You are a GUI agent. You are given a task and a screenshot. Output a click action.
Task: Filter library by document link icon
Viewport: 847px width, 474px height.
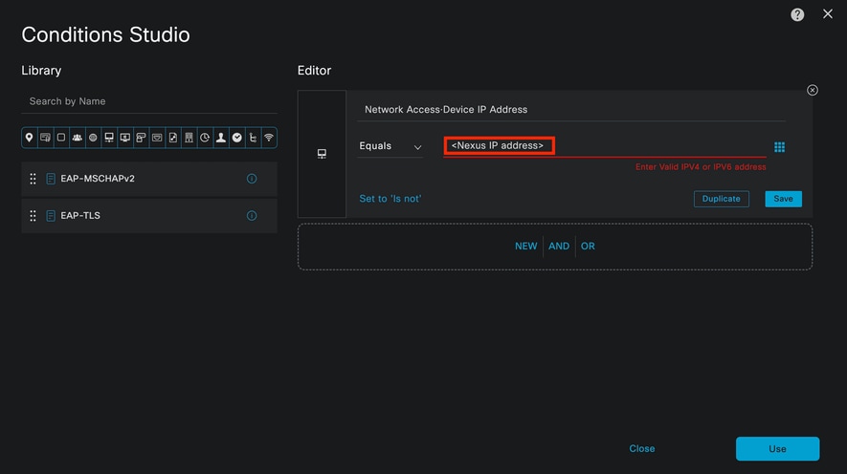pyautogui.click(x=173, y=138)
